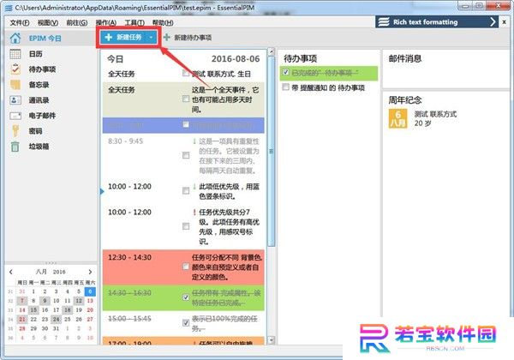Select date 6 in mini calendar
The image size is (514, 360).
pos(90,291)
